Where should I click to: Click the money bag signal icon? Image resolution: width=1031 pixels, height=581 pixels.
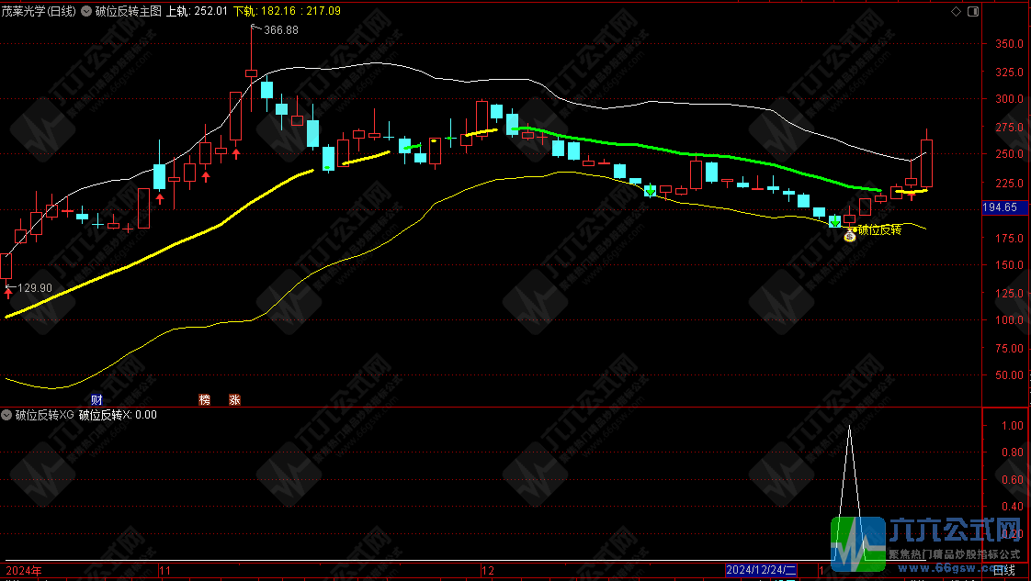tap(850, 236)
